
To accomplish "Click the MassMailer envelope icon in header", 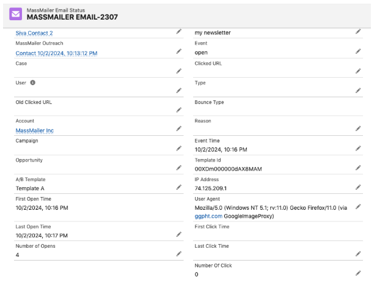I will point(16,14).
